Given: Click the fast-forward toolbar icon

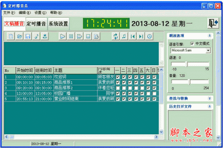Looking at the screenshot, I should coord(80,36).
